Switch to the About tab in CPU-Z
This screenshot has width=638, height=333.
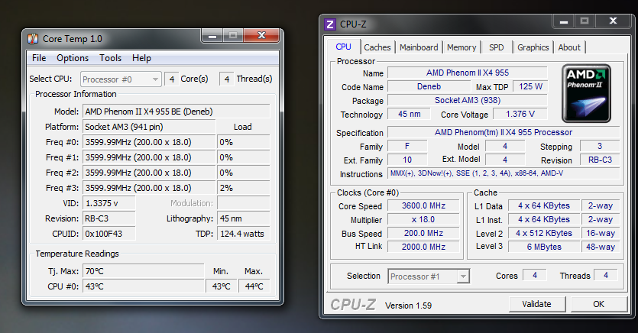pos(569,47)
